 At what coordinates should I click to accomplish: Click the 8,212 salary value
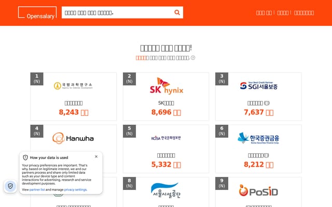(x=258, y=165)
